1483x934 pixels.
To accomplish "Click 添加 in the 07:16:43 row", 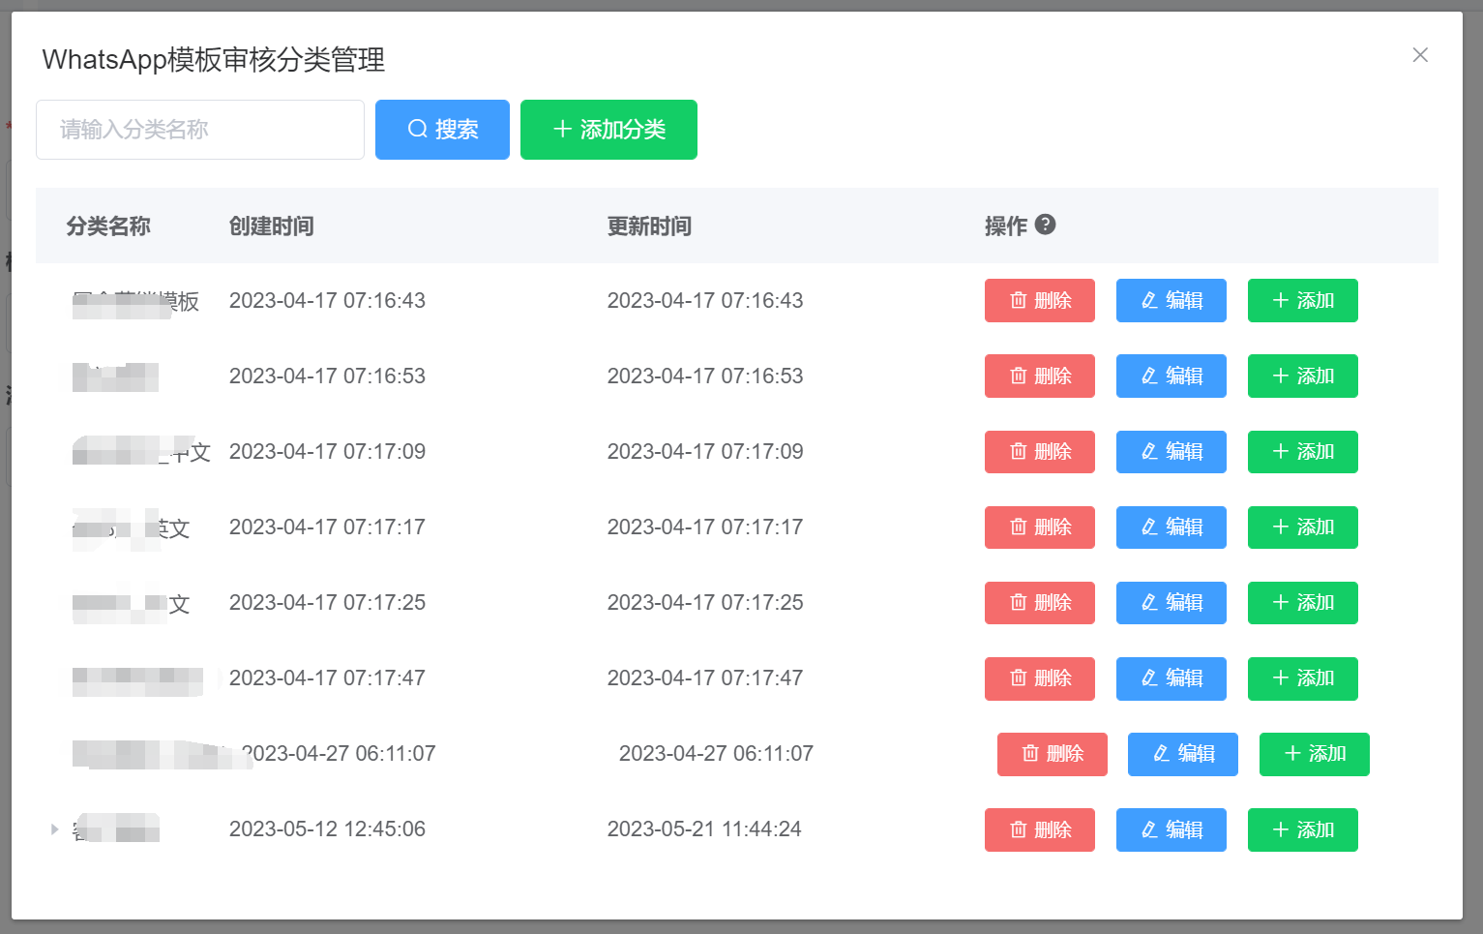I will tap(1303, 300).
